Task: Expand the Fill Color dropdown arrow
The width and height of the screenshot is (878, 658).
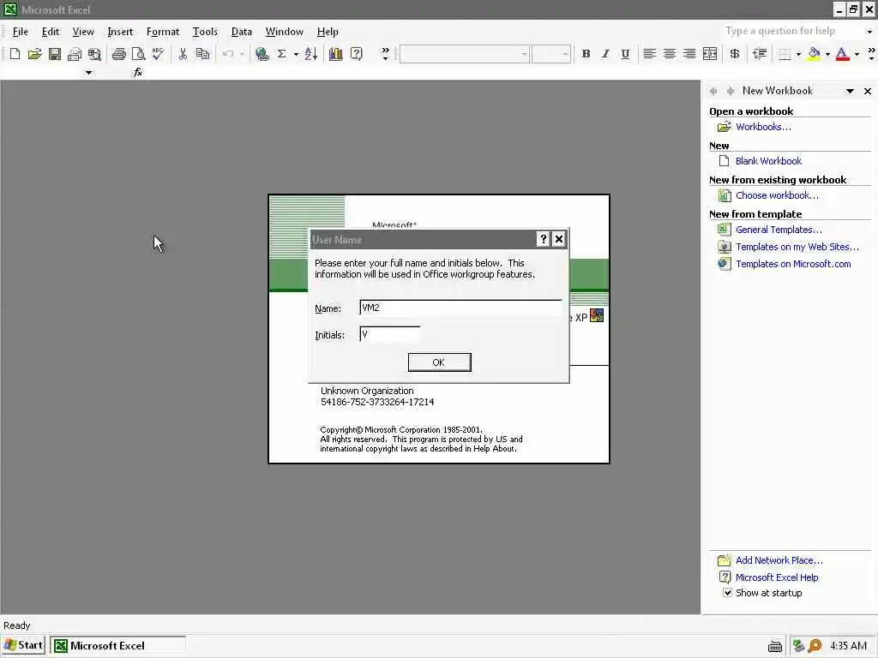Action: [x=827, y=54]
